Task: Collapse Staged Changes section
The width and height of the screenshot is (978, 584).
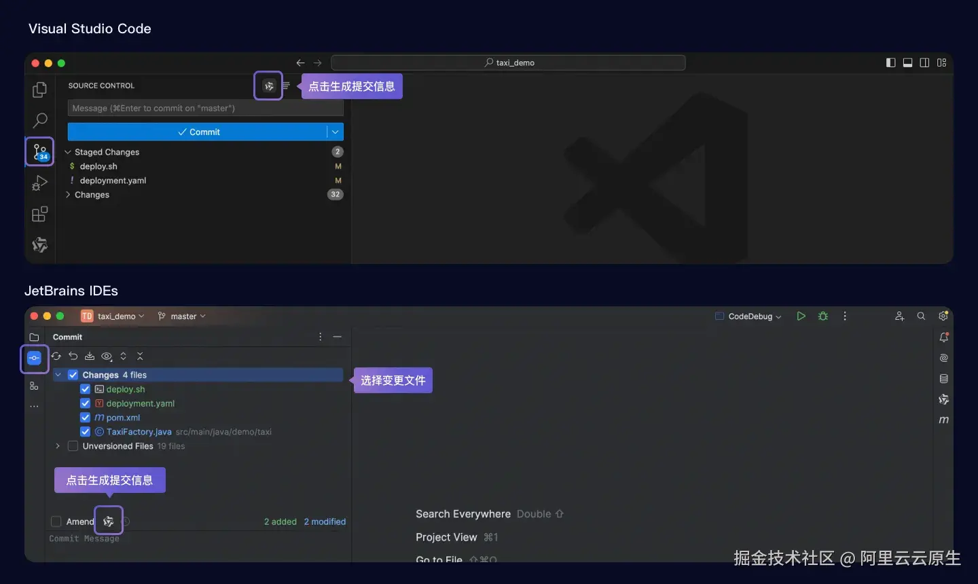Action: (x=68, y=152)
